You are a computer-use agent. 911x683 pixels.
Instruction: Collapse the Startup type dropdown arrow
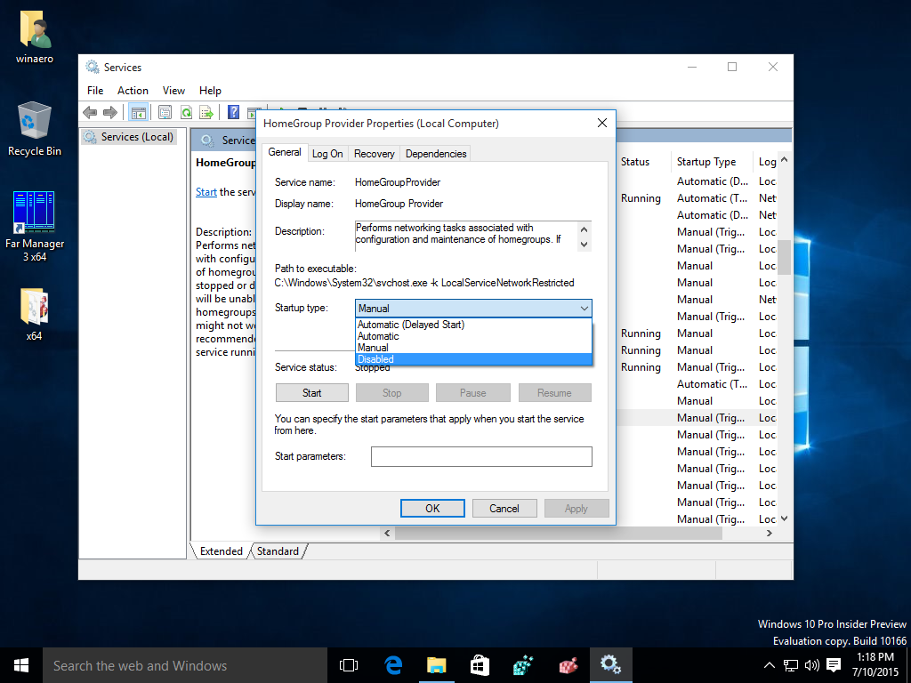tap(584, 307)
